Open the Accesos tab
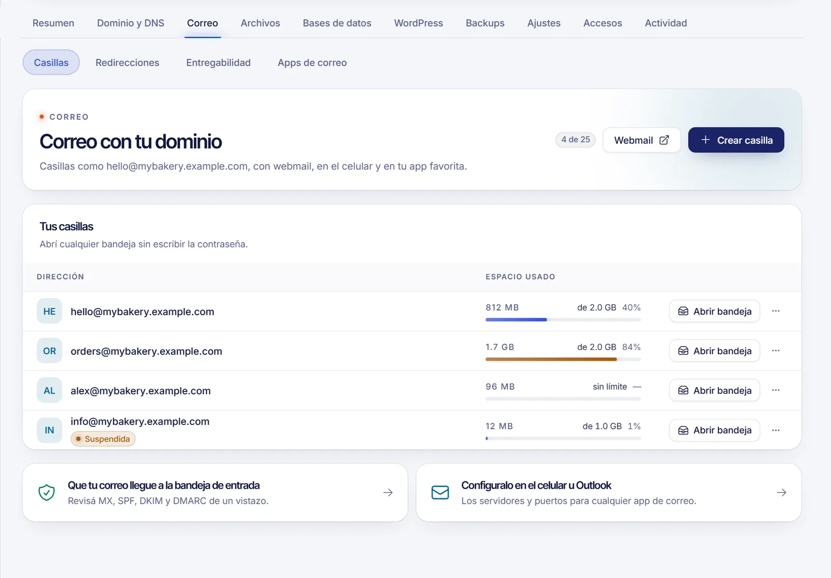The height and width of the screenshot is (578, 831). coord(602,23)
